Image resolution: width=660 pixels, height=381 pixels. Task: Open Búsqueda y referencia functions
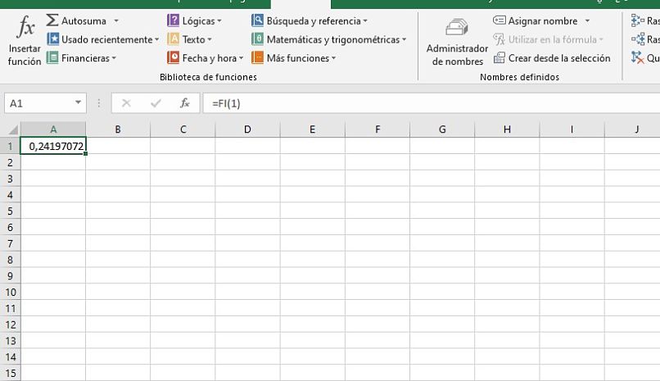[310, 20]
